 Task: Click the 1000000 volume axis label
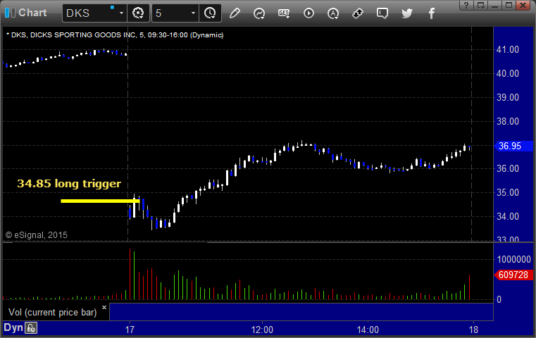(x=513, y=259)
